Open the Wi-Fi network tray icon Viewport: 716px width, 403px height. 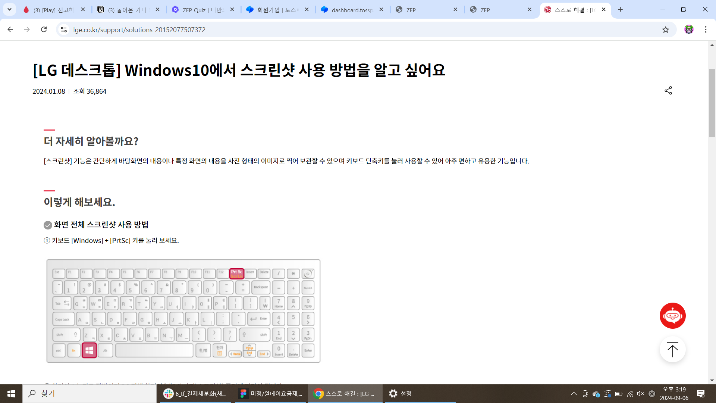tap(630, 394)
